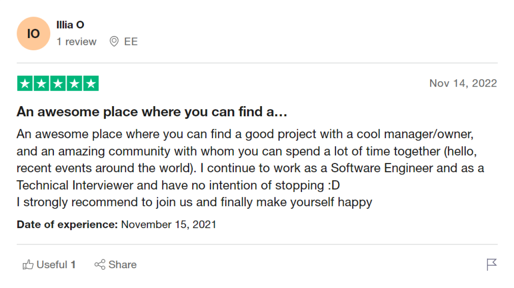Click the share network icon
Screen dimensions: 514x288
coord(100,265)
